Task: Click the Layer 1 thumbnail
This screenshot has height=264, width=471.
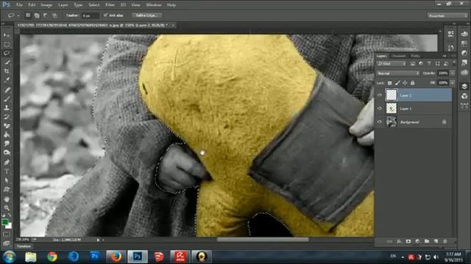Action: coord(392,109)
